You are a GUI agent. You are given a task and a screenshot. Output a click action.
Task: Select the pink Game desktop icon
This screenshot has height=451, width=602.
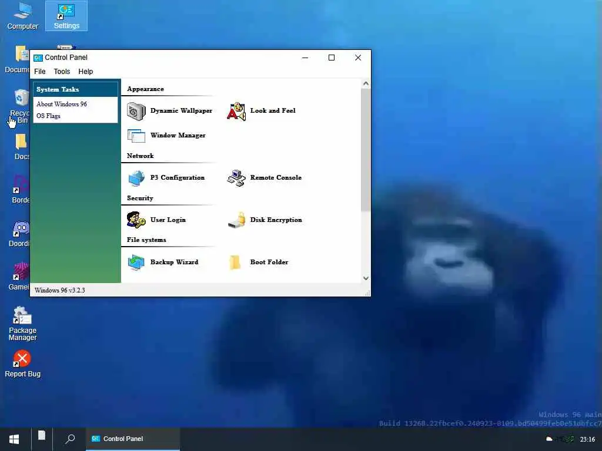point(19,277)
